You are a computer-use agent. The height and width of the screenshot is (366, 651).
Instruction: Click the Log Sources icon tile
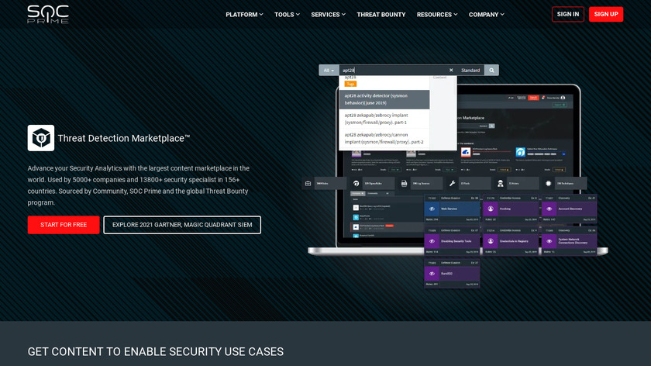(x=404, y=183)
